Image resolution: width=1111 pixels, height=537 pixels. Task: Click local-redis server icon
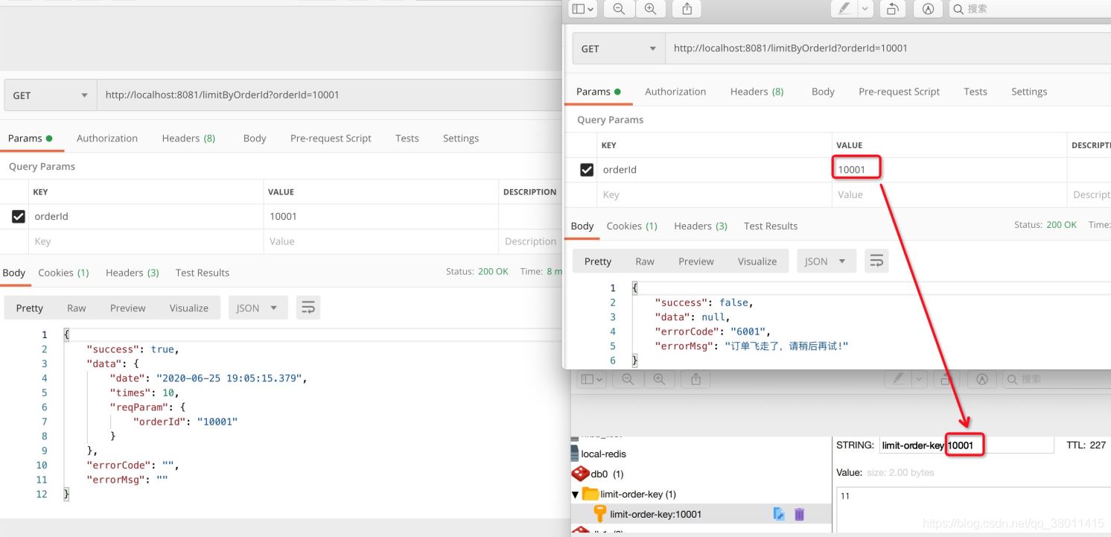coord(574,454)
